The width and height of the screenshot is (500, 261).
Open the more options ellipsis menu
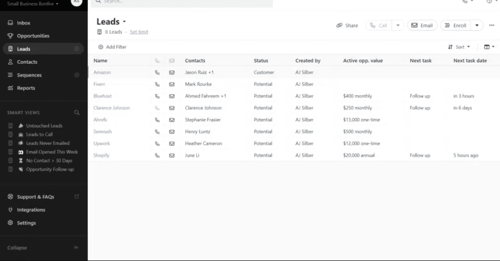click(x=492, y=26)
